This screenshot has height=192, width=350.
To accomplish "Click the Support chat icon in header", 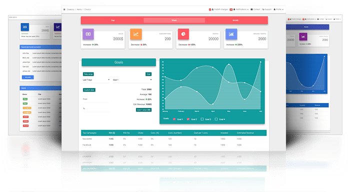I will [263, 9].
